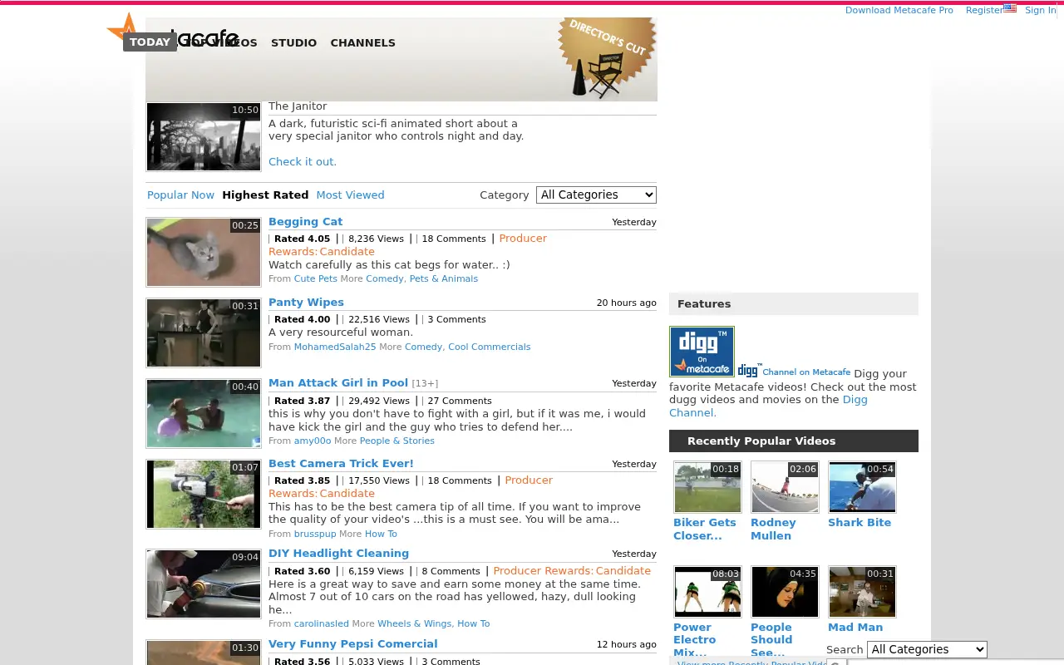Open the Man Attack Girl in Pool thumbnail
The width and height of the screenshot is (1064, 665).
click(204, 413)
